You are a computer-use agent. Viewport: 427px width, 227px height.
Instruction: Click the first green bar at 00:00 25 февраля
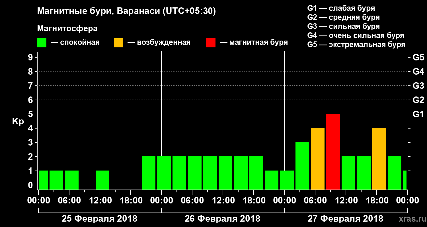(x=43, y=180)
